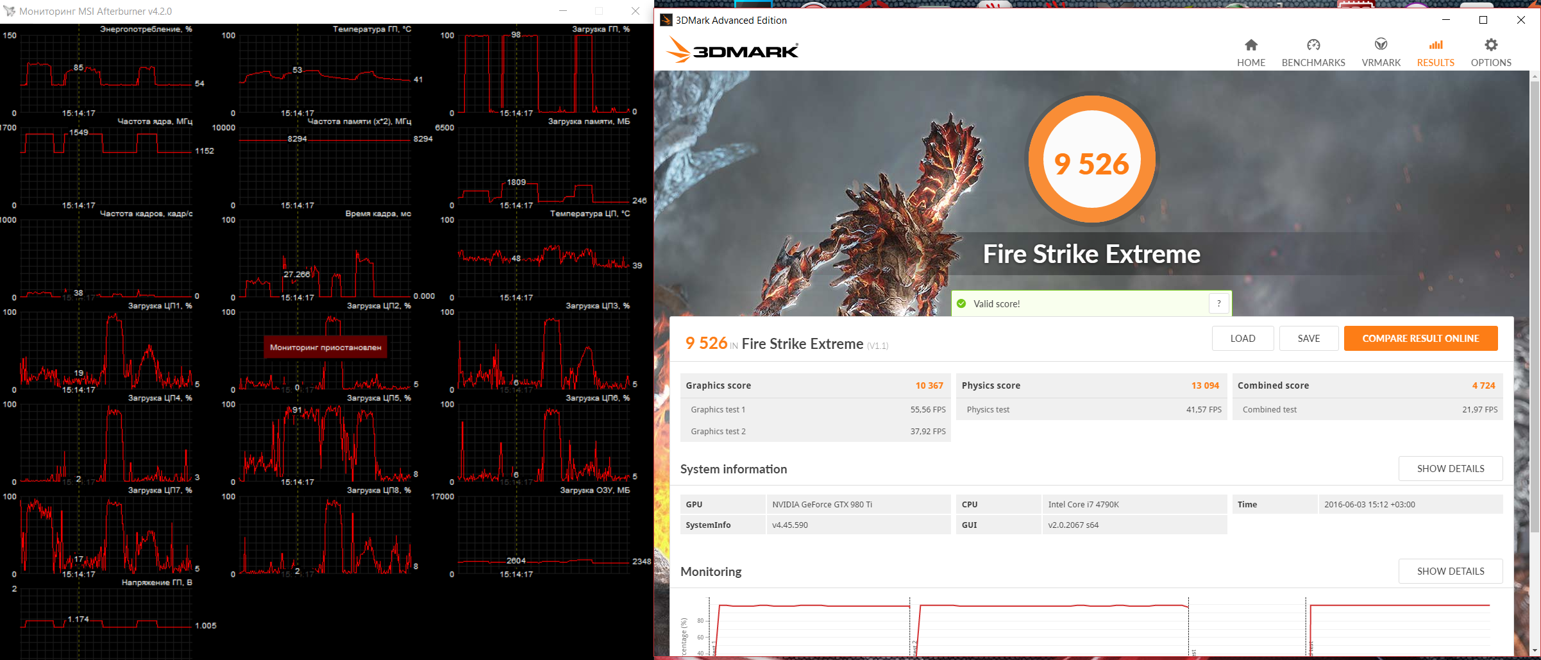Click the 1549 value on core frequency graph

[x=79, y=133]
